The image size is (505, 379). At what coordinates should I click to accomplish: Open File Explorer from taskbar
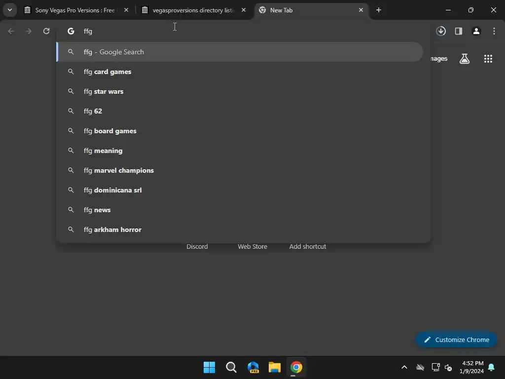275,367
